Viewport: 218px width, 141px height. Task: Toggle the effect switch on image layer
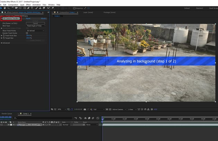[49, 125]
